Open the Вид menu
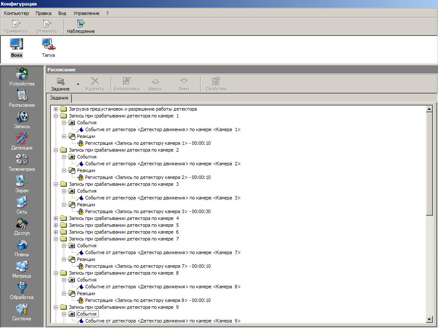Image resolution: width=438 pixels, height=328 pixels. point(62,13)
